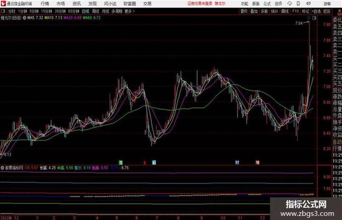This screenshot has height=220, width=342.
Task: Expand the 更多 periods chevron
Action: (130, 11)
